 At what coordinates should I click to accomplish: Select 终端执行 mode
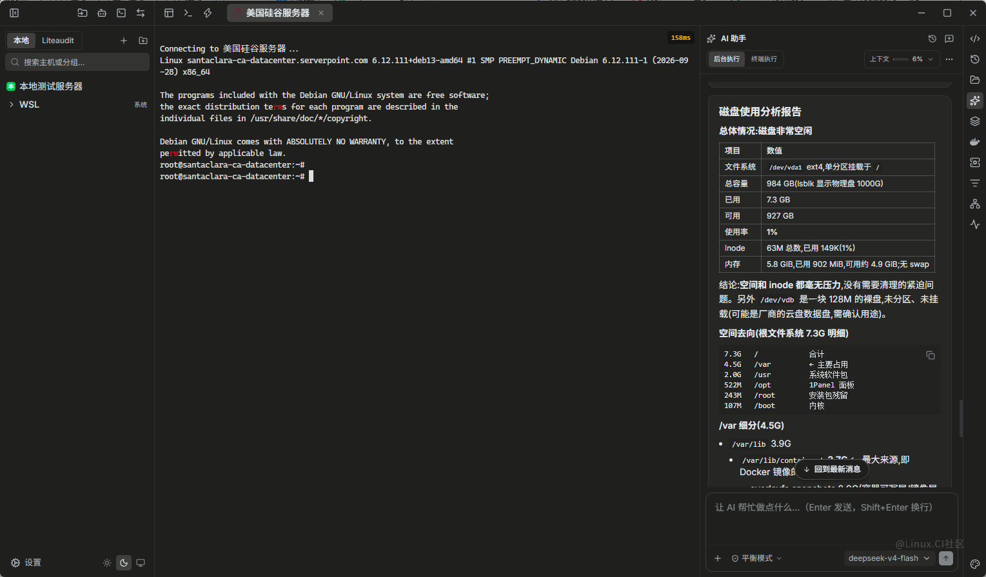pos(764,59)
